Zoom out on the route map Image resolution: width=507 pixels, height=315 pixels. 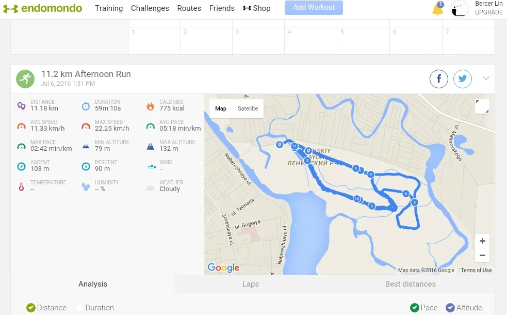(x=482, y=255)
